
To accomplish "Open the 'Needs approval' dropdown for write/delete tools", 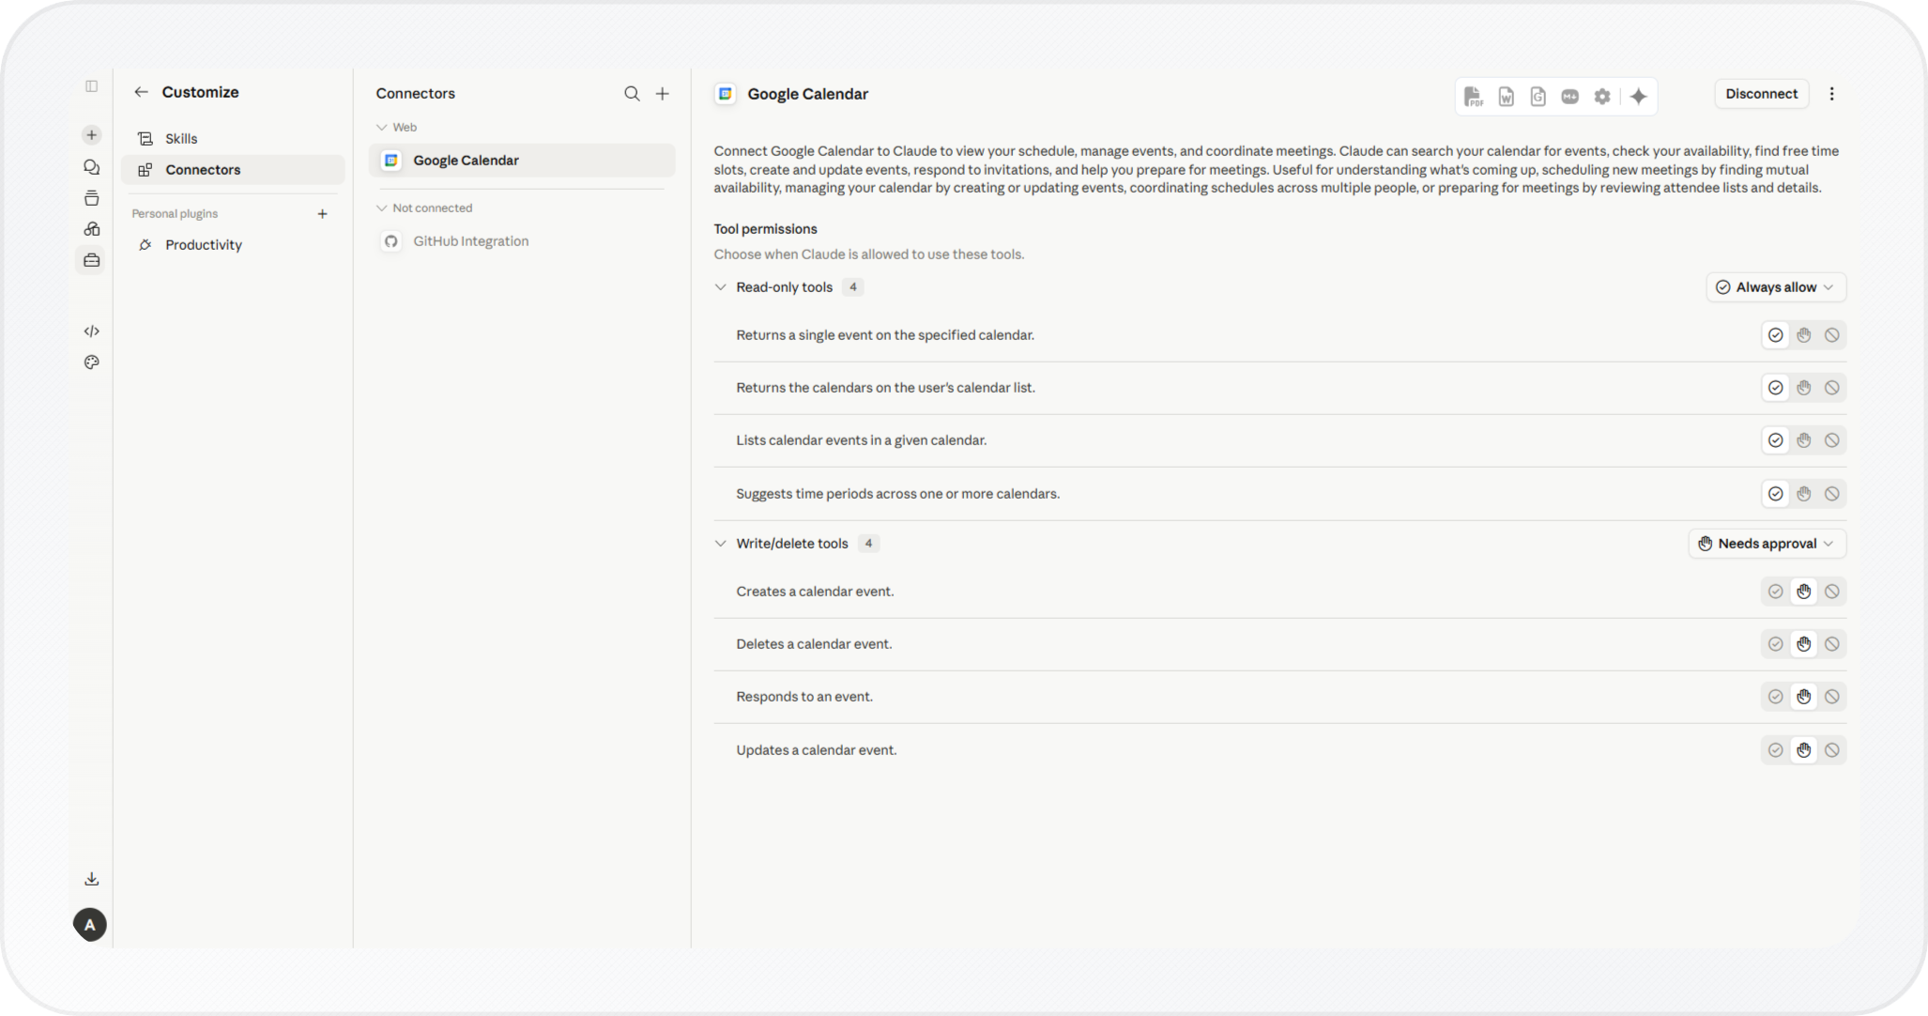I will 1767,544.
